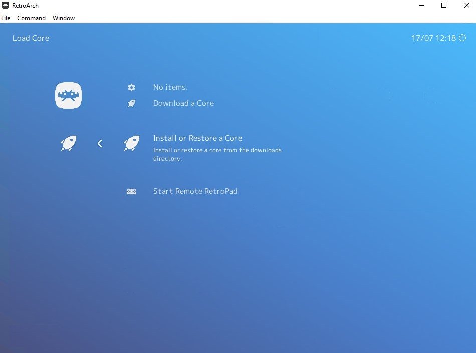Viewport: 476px width, 353px height.
Task: Click the RetroArch title bar app icon
Action: tap(5, 5)
